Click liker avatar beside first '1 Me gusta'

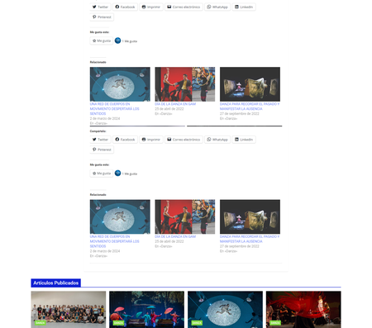pyautogui.click(x=117, y=40)
